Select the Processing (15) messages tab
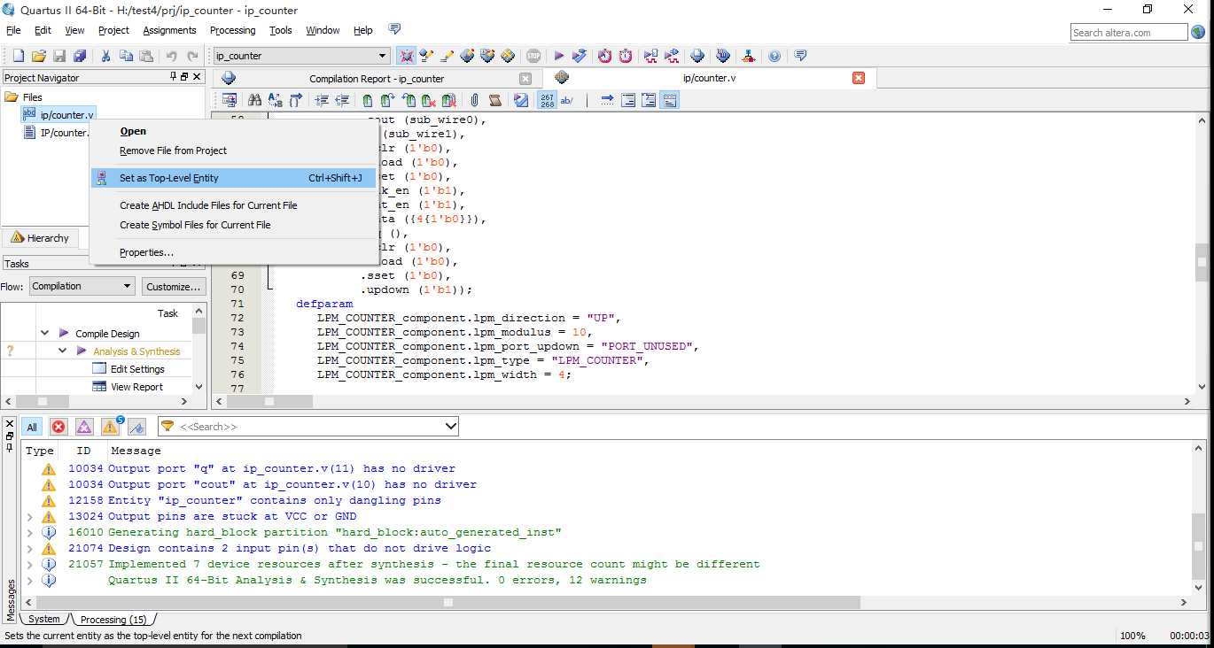 114,620
